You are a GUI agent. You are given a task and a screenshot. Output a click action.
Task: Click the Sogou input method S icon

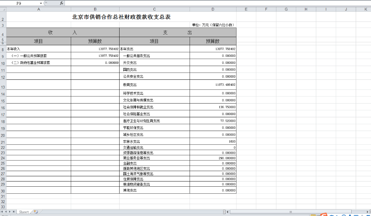(x=324, y=215)
